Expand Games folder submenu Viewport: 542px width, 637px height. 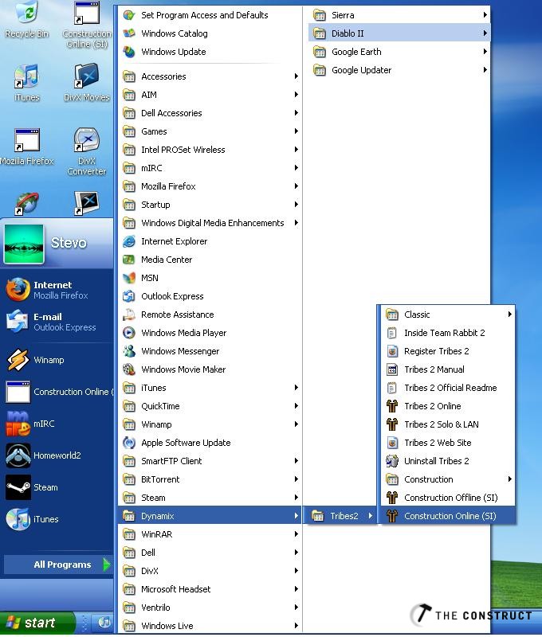210,131
